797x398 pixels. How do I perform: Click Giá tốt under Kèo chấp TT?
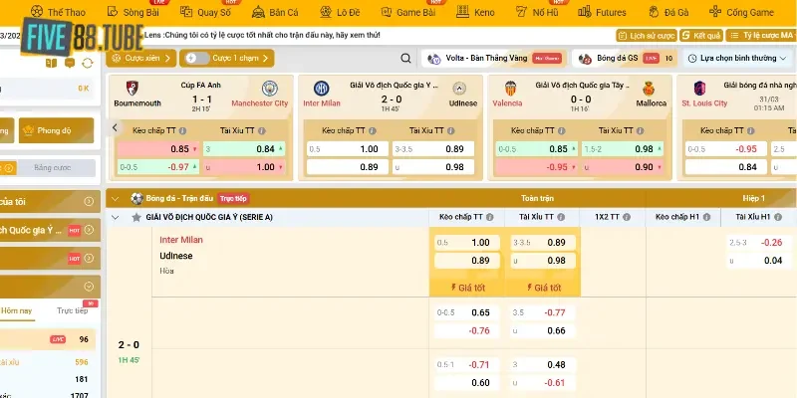(467, 288)
